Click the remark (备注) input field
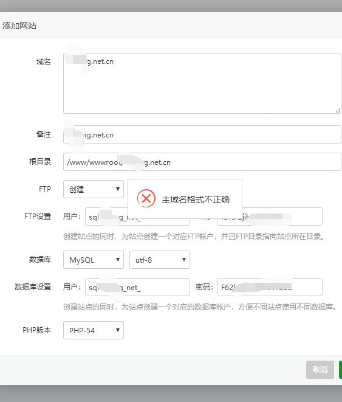The height and width of the screenshot is (402, 342). pos(202,134)
